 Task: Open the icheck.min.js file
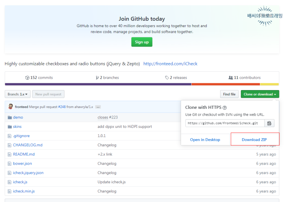coord(24,191)
